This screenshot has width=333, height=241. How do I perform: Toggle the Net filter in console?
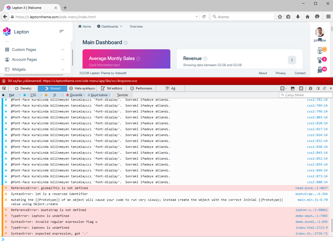(11, 95)
